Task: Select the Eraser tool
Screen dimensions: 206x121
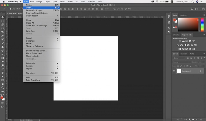Action: 3,54
